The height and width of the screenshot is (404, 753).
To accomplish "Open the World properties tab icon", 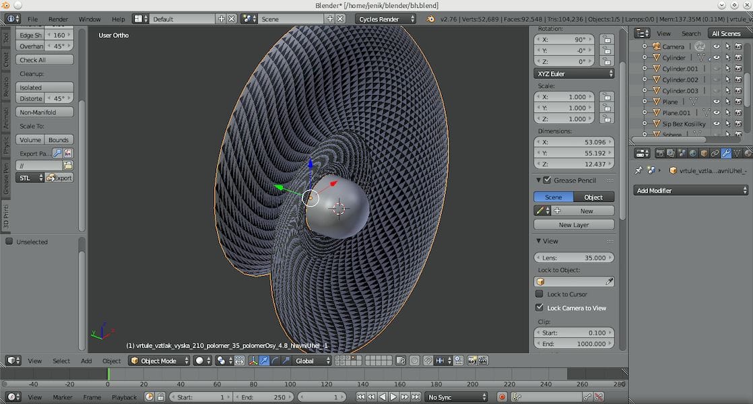I will coord(693,154).
